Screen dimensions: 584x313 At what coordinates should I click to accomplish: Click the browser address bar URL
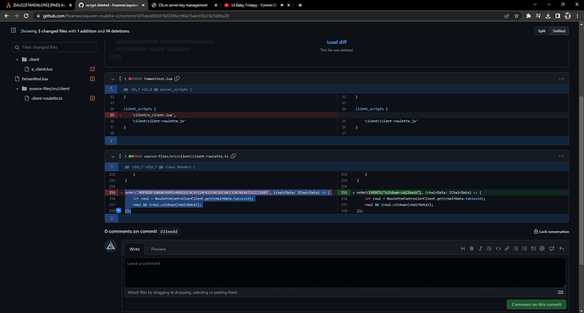[136, 15]
